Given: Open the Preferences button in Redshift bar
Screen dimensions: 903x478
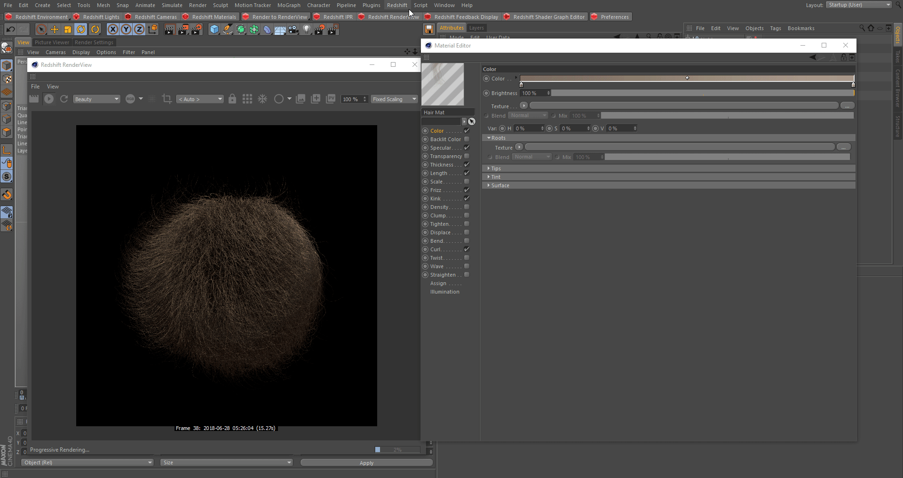Looking at the screenshot, I should pos(614,17).
